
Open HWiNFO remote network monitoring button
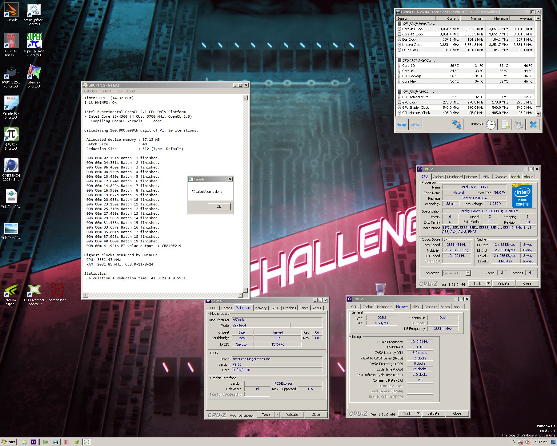456,125
